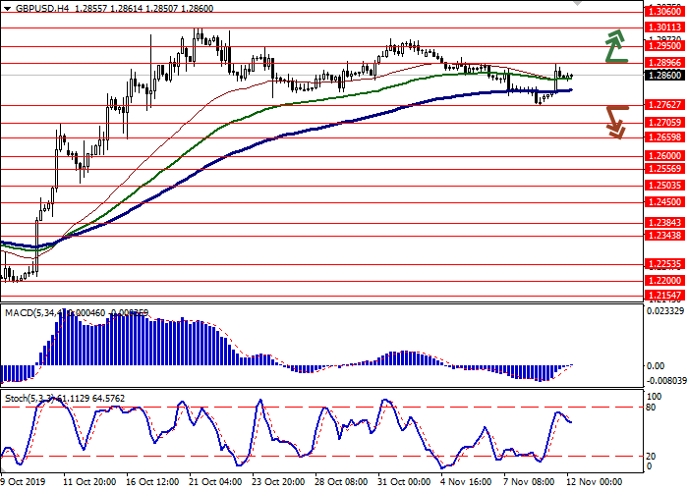Select the 1.22000 price level label
The image size is (688, 491).
click(x=664, y=280)
